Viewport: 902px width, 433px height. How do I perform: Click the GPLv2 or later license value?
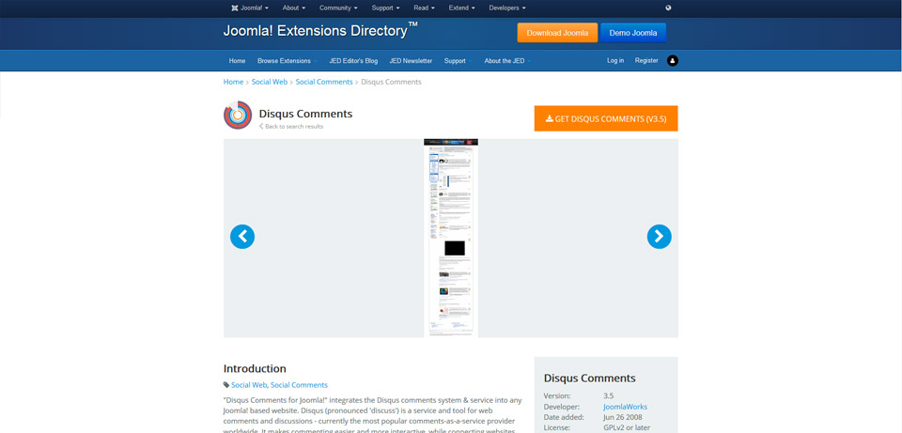pyautogui.click(x=627, y=427)
